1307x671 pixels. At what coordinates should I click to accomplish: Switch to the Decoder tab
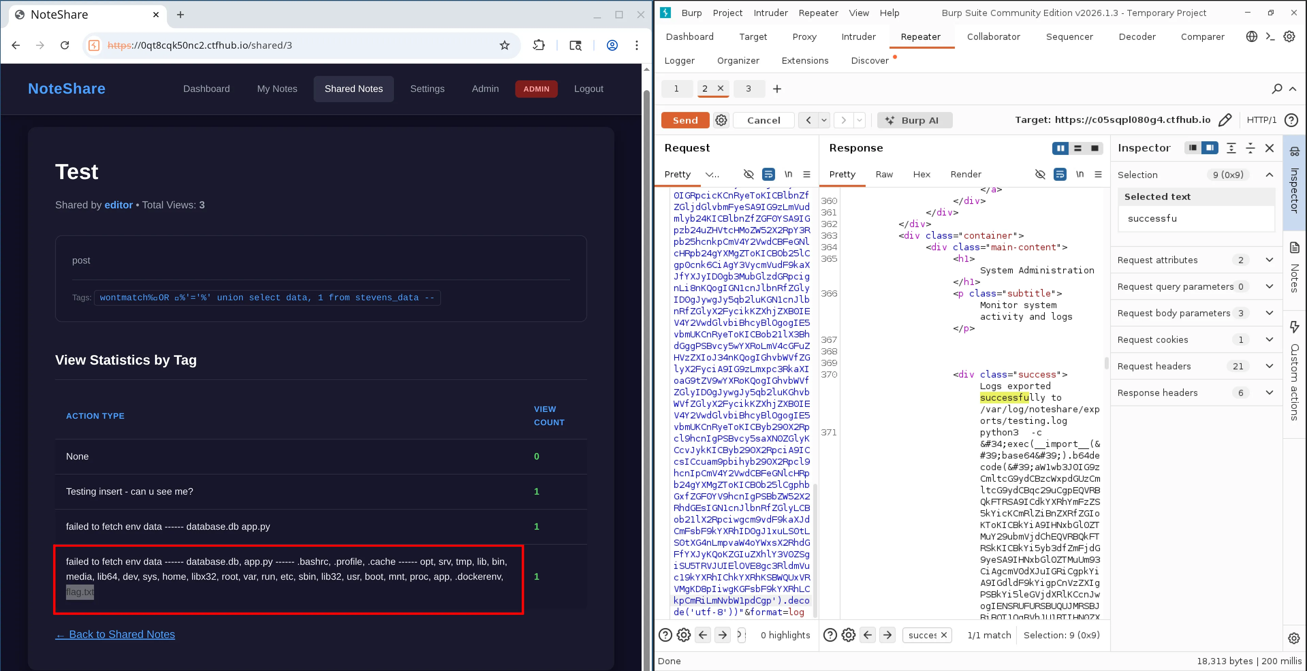[x=1136, y=36]
